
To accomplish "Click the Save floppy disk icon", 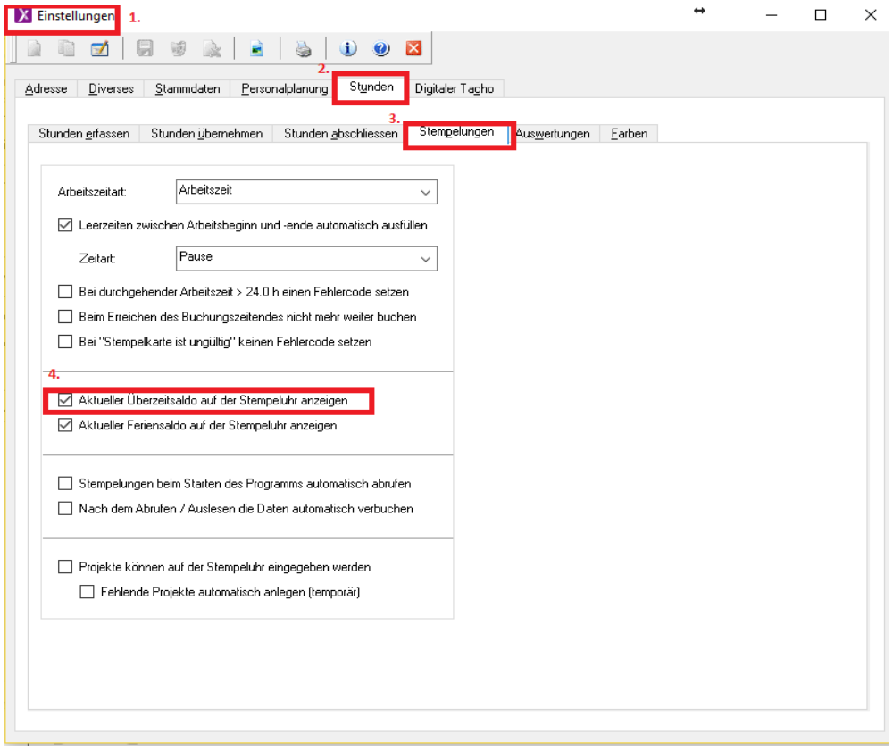I will (145, 49).
